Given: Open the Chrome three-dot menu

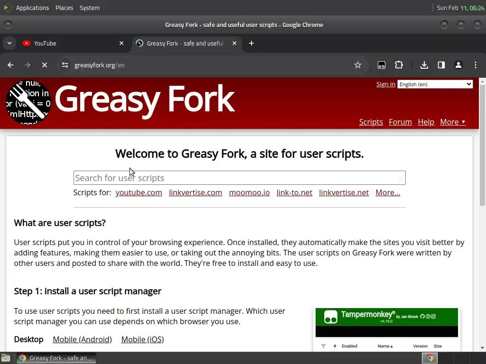Looking at the screenshot, I should 475,65.
